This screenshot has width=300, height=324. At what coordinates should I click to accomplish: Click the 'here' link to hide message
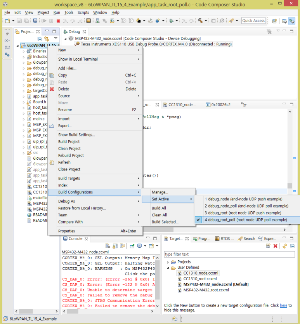(283, 305)
